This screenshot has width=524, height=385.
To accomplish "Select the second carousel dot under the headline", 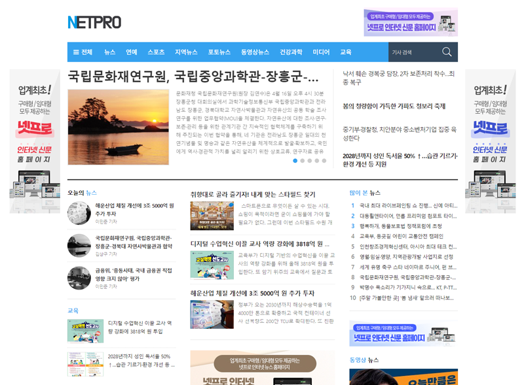I will click(x=303, y=160).
